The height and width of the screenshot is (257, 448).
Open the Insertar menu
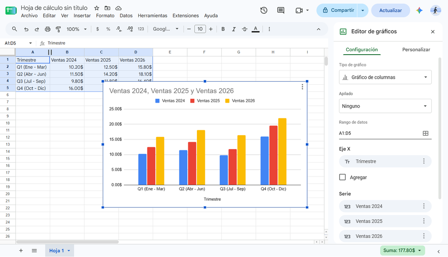(x=82, y=16)
